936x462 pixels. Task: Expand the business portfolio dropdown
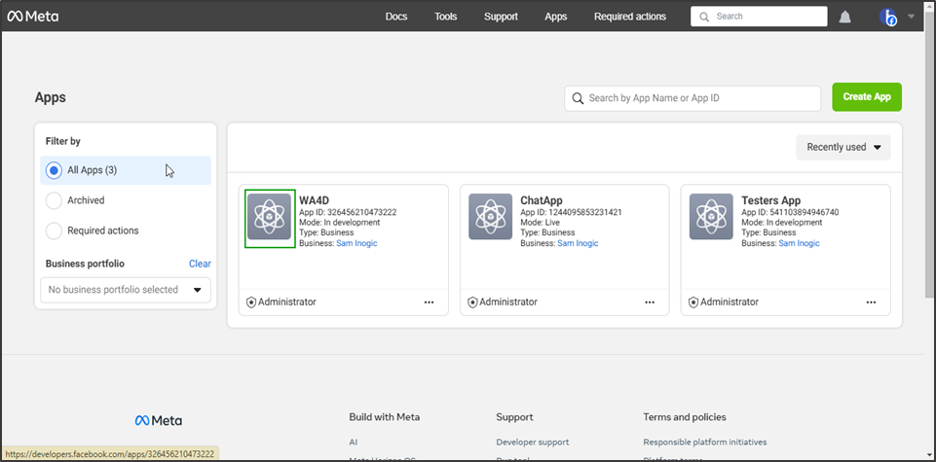126,290
